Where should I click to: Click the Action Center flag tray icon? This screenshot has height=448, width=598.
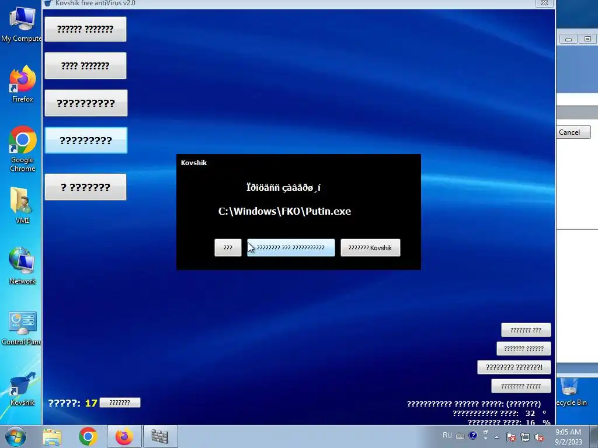click(511, 437)
